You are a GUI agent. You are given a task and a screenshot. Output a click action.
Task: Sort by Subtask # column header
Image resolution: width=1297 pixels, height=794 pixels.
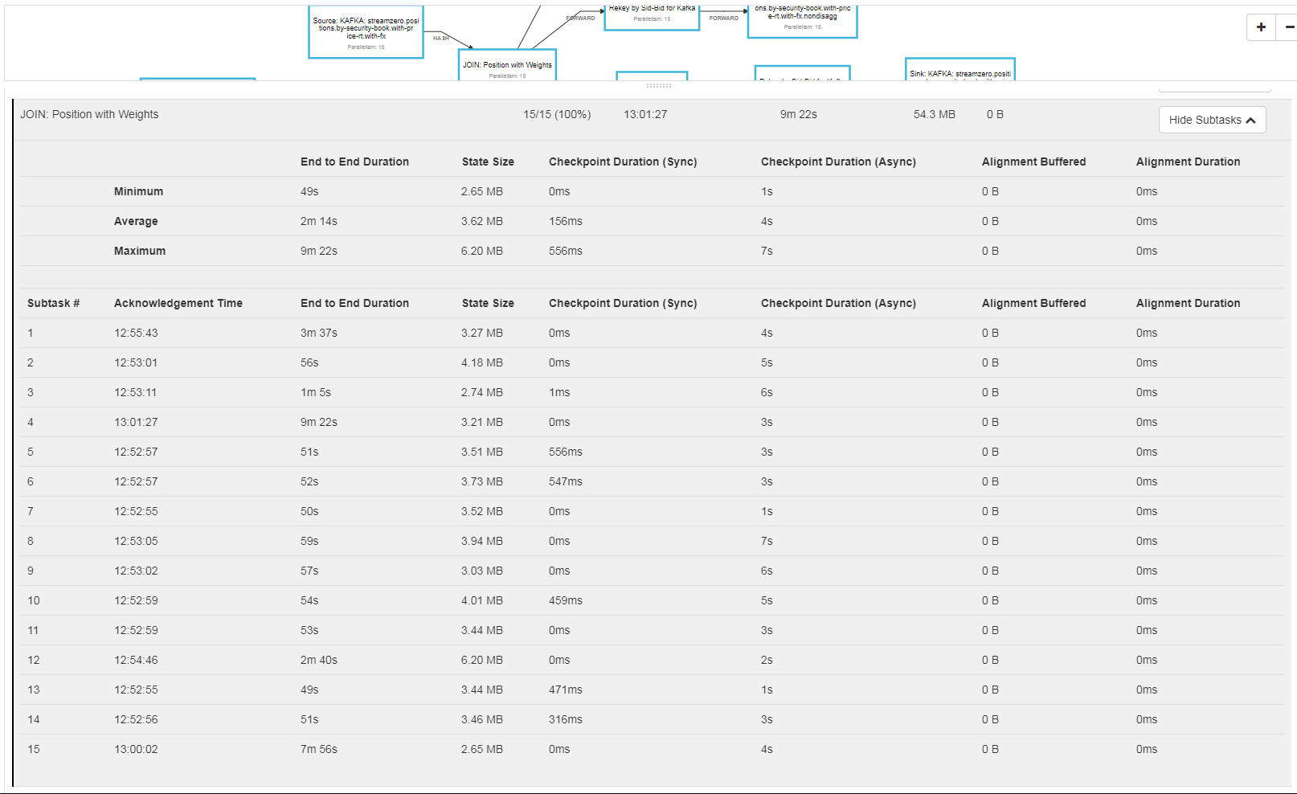click(53, 303)
